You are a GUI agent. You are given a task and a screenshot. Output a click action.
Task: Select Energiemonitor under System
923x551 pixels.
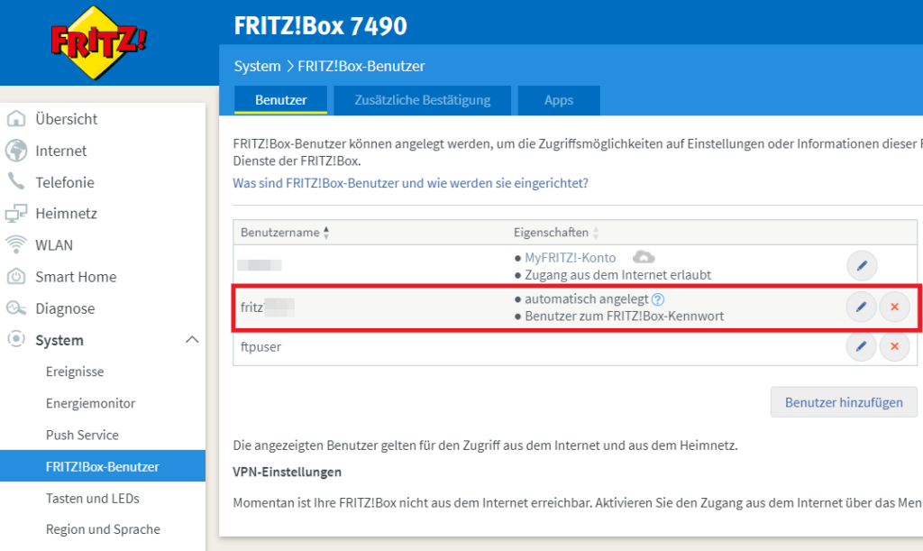tap(90, 403)
